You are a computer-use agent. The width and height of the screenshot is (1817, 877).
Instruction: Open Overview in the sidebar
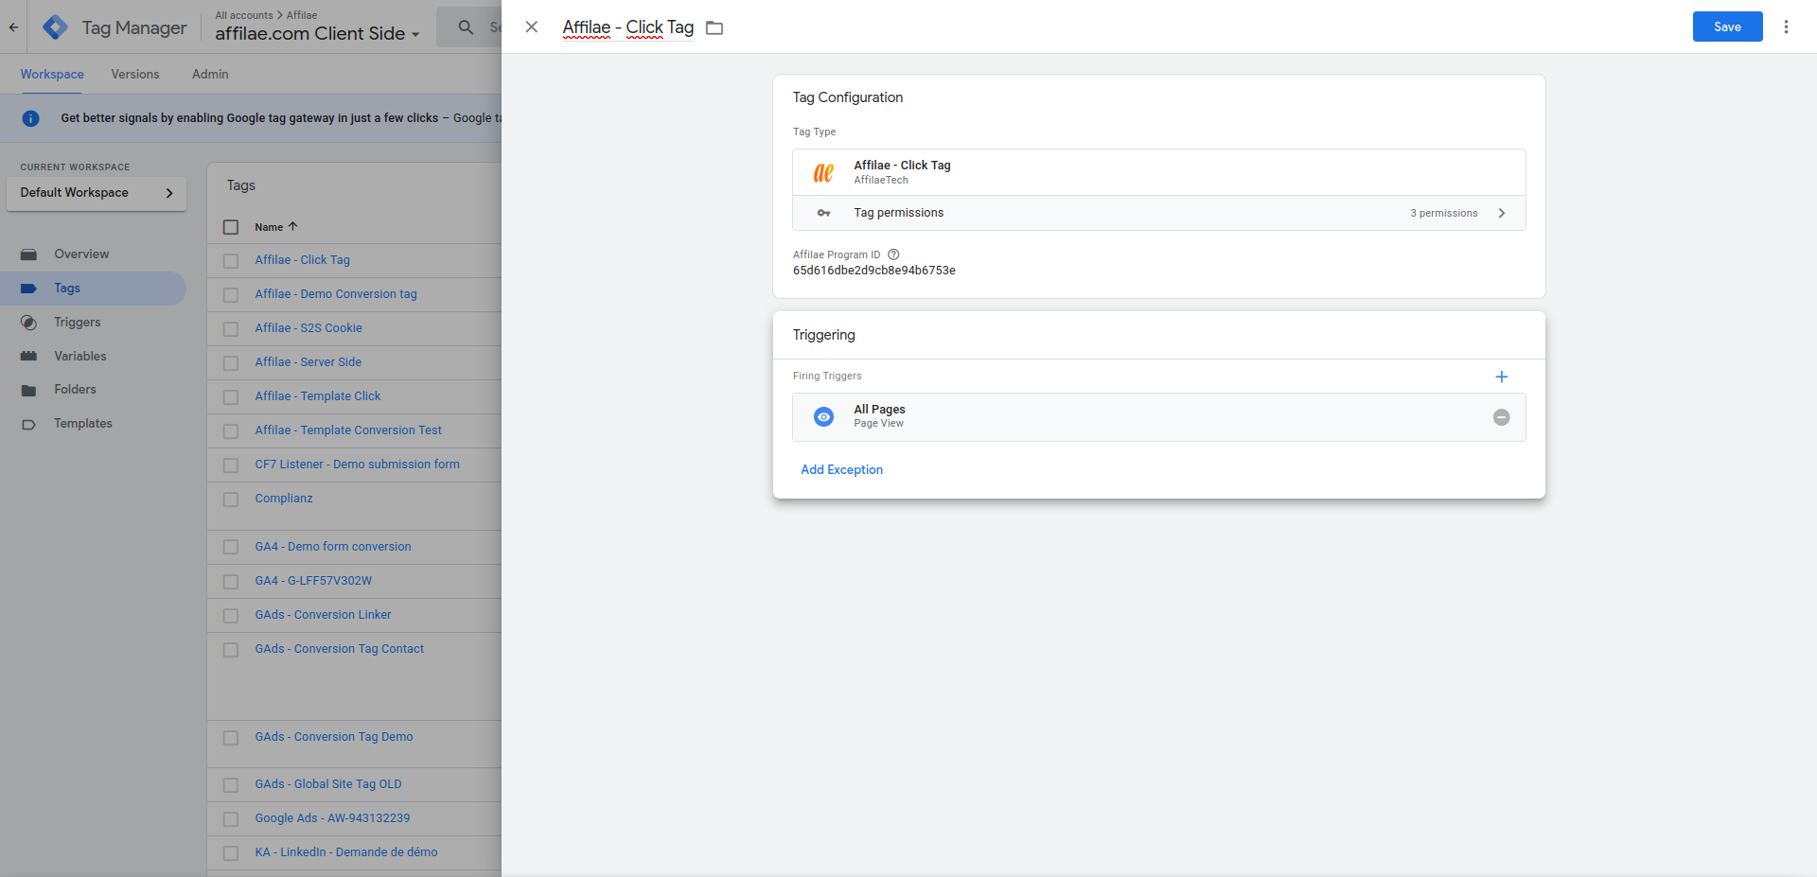click(x=81, y=254)
